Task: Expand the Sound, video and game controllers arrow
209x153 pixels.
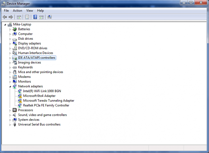Action: (x=10, y=115)
